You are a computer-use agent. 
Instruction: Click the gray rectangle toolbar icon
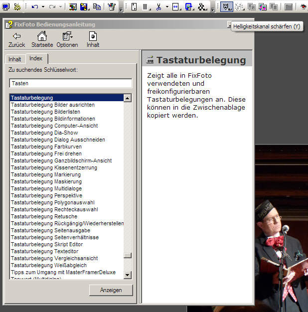[146, 7]
